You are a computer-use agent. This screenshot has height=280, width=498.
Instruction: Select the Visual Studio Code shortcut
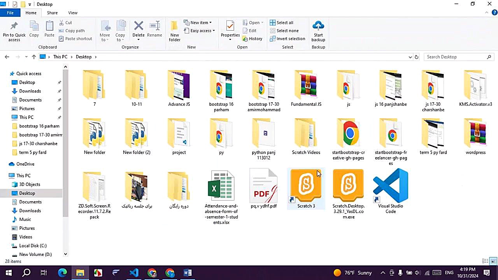[x=390, y=187]
